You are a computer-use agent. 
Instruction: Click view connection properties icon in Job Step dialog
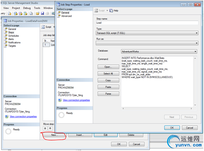click(60, 100)
